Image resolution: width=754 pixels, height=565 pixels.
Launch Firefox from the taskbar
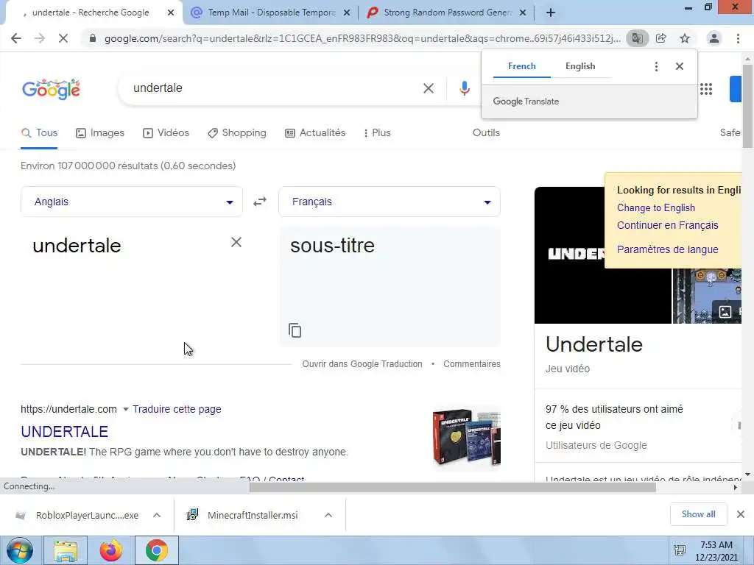coord(110,550)
